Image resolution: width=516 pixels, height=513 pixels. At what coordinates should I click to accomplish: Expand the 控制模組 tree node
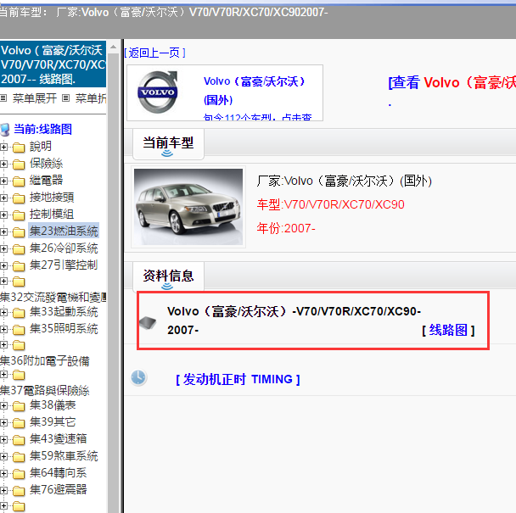pyautogui.click(x=3, y=215)
